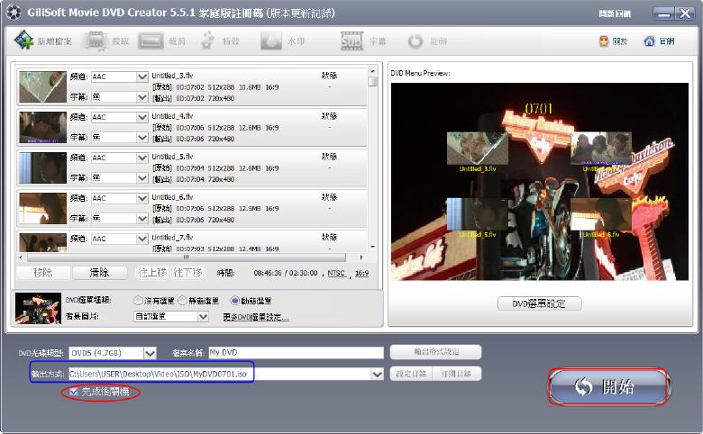Expand the 自訂選單 background image dropdown
This screenshot has width=703, height=434.
pos(202,317)
